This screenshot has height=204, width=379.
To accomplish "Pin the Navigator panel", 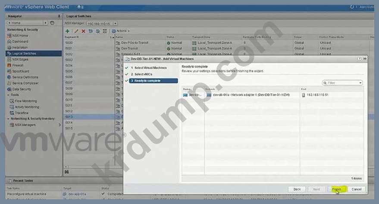I will (59, 16).
